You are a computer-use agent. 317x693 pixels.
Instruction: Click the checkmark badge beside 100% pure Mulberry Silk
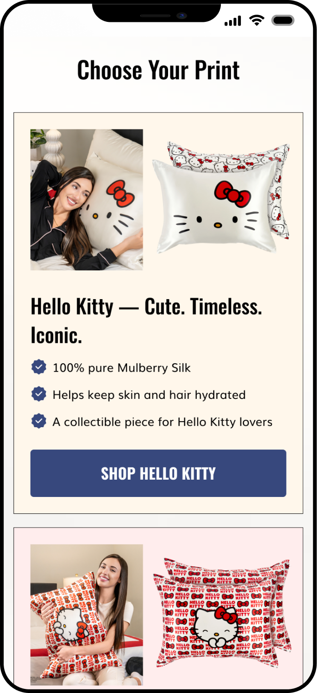pos(39,367)
